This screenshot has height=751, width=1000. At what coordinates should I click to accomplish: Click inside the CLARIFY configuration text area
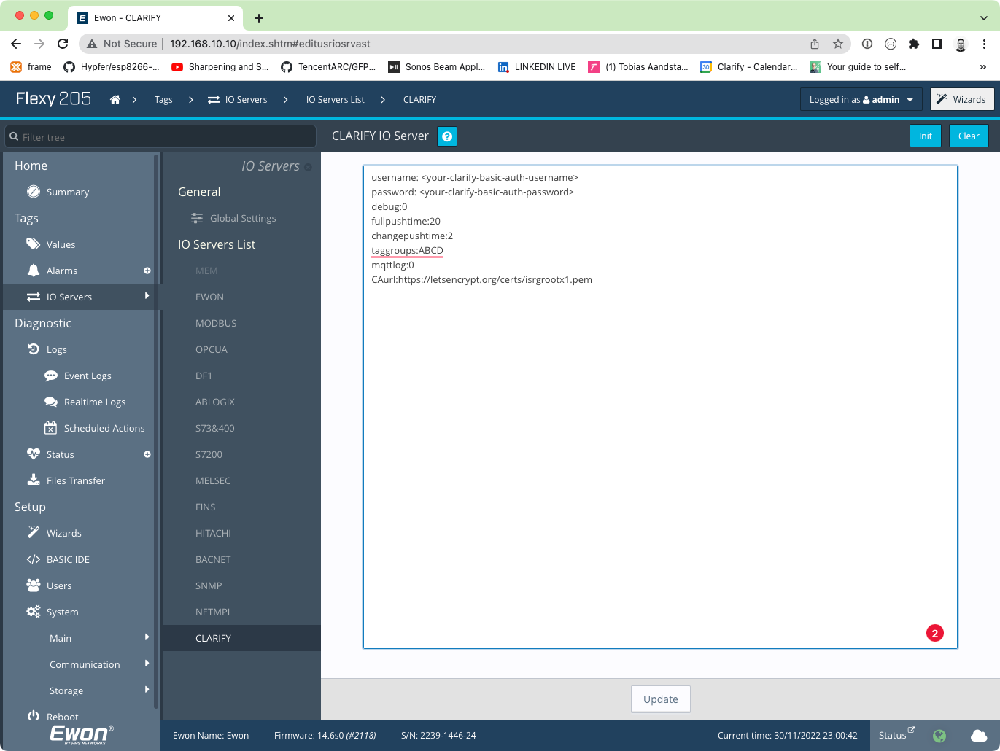[660, 407]
